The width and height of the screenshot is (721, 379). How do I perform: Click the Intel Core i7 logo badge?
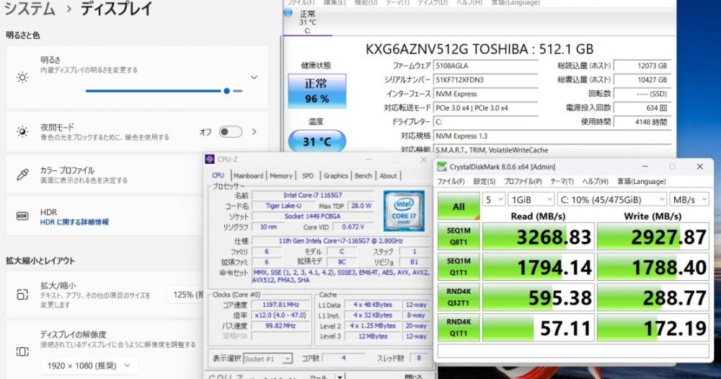[403, 209]
